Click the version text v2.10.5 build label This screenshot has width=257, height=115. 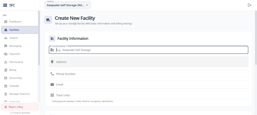tap(20, 113)
